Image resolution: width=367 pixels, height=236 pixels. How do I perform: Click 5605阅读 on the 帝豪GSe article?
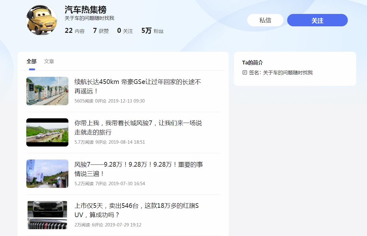coord(84,101)
